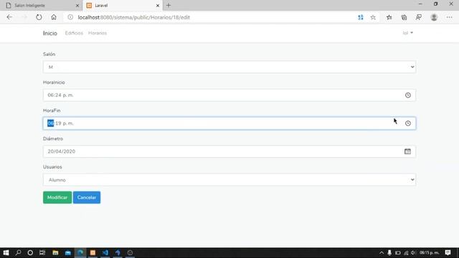Screen dimensions: 459x258
Task: View site information icon in address bar
Action: tap(70, 17)
